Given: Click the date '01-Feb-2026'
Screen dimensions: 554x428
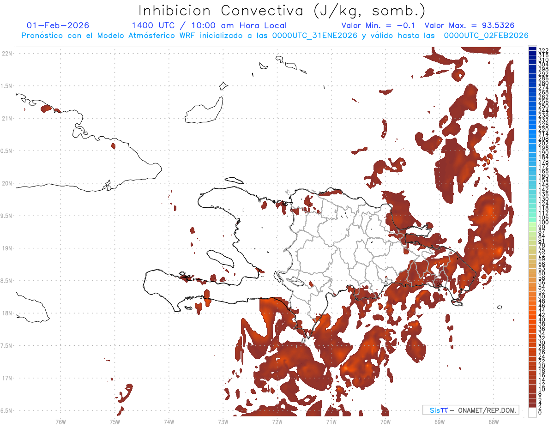Looking at the screenshot, I should coord(58,25).
